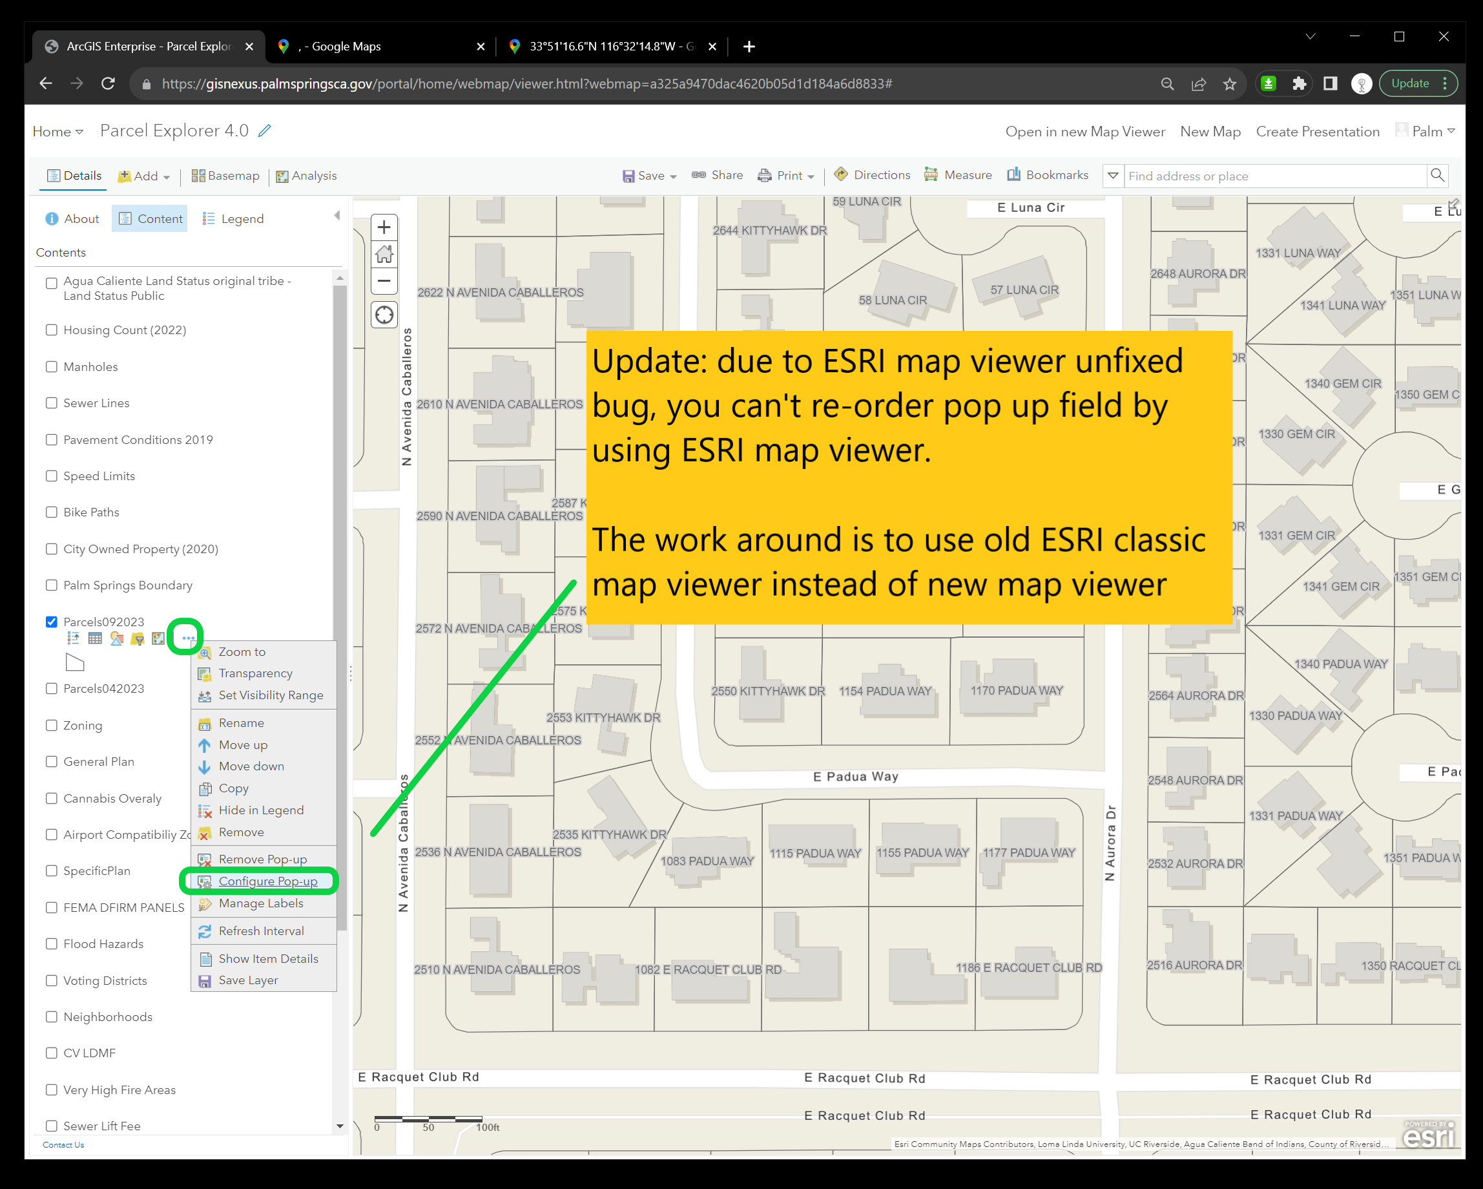The height and width of the screenshot is (1189, 1483).
Task: Open the Add dropdown
Action: [x=144, y=176]
